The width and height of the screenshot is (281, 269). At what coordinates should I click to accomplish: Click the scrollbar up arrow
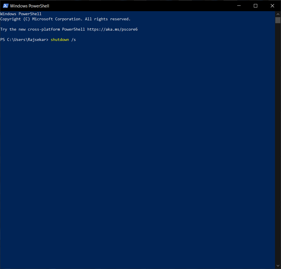(x=278, y=14)
